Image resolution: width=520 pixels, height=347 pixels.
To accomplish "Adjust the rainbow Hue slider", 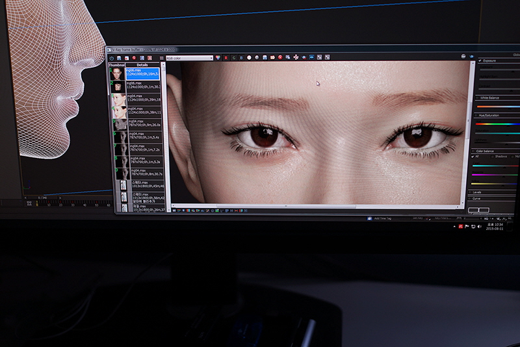I will click(x=497, y=124).
